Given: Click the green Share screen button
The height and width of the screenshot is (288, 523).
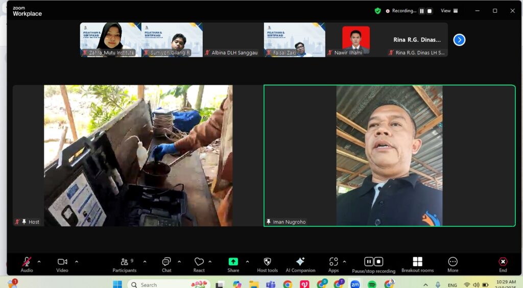Looking at the screenshot, I should click(x=233, y=262).
